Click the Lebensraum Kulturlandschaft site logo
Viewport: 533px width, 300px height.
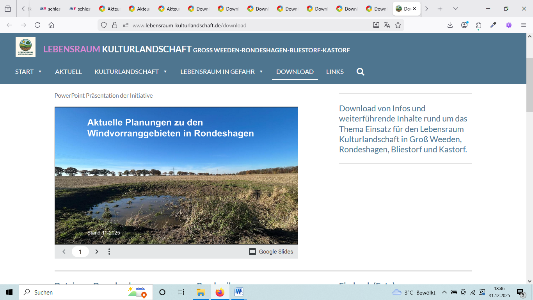tap(25, 47)
